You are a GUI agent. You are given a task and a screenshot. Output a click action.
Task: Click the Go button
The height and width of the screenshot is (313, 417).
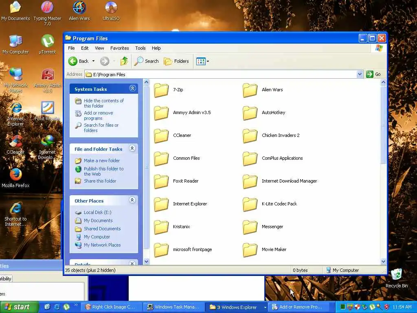click(x=374, y=74)
